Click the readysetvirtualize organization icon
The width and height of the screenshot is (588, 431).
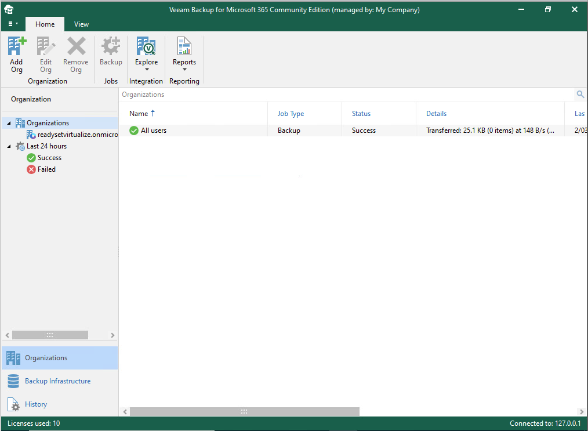(31, 135)
